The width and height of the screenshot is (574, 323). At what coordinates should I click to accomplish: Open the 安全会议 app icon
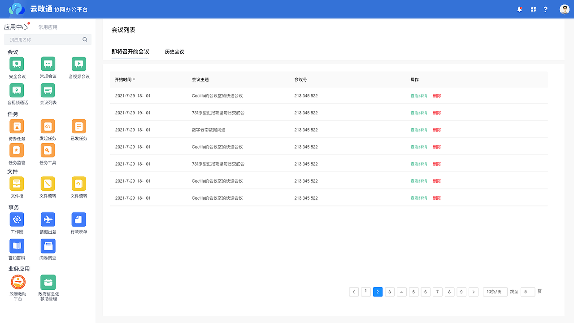coord(17,64)
